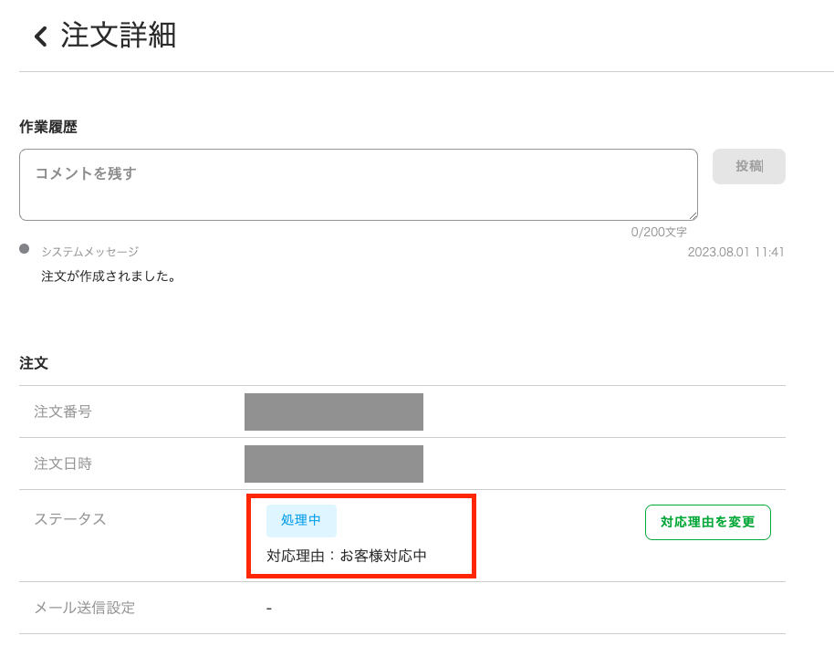Image resolution: width=834 pixels, height=646 pixels.
Task: Click the ステータス row label
Action: (x=70, y=519)
